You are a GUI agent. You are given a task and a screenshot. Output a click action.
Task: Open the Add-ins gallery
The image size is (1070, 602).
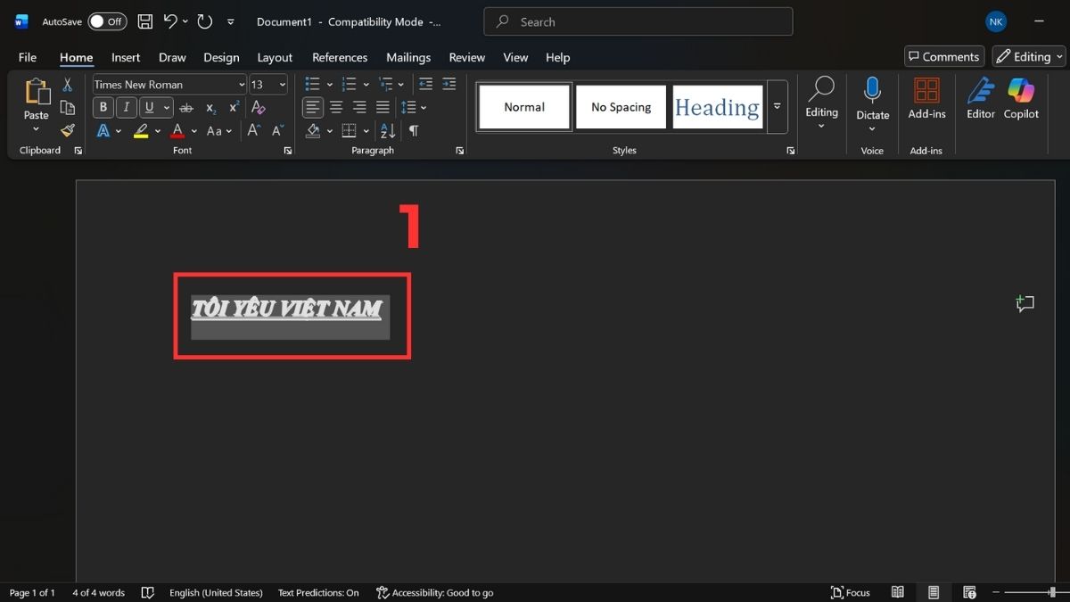926,98
